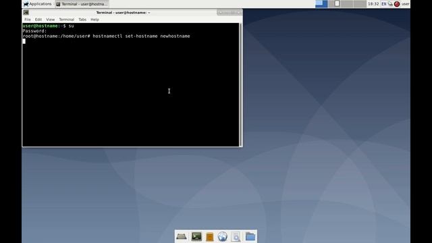The width and height of the screenshot is (432, 243).
Task: Open the home folder icon in the dock
Action: pos(250,237)
